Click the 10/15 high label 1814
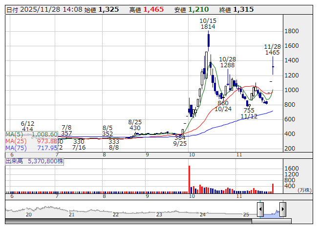The height and width of the screenshot is (229, 319). 208,27
